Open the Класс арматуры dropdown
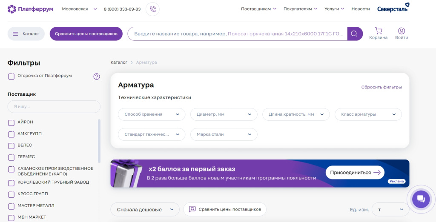The image size is (436, 222). [x=368, y=114]
